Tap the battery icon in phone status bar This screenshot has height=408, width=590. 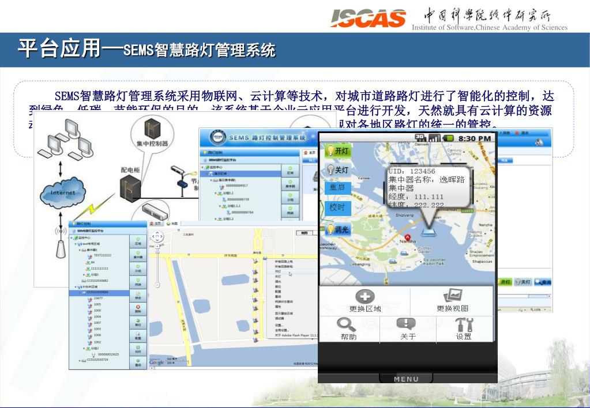coord(449,138)
